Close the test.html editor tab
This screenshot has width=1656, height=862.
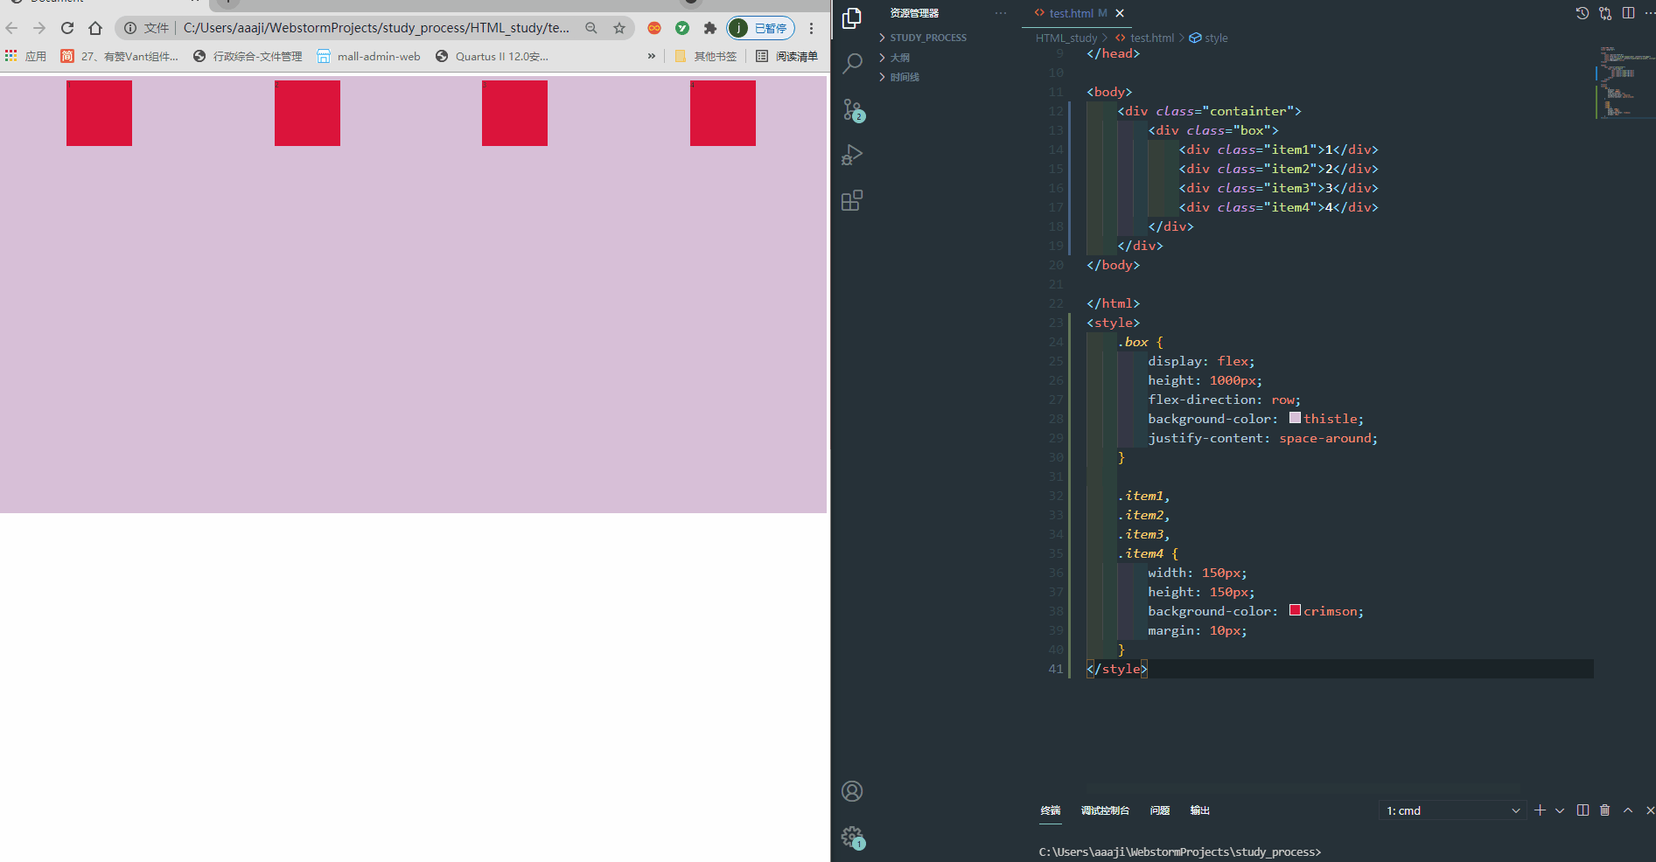coord(1120,13)
